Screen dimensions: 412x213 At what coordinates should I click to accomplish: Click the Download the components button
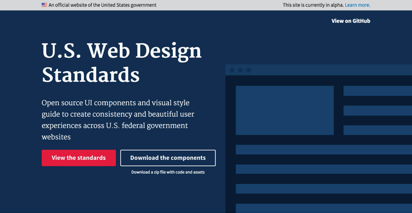(168, 158)
